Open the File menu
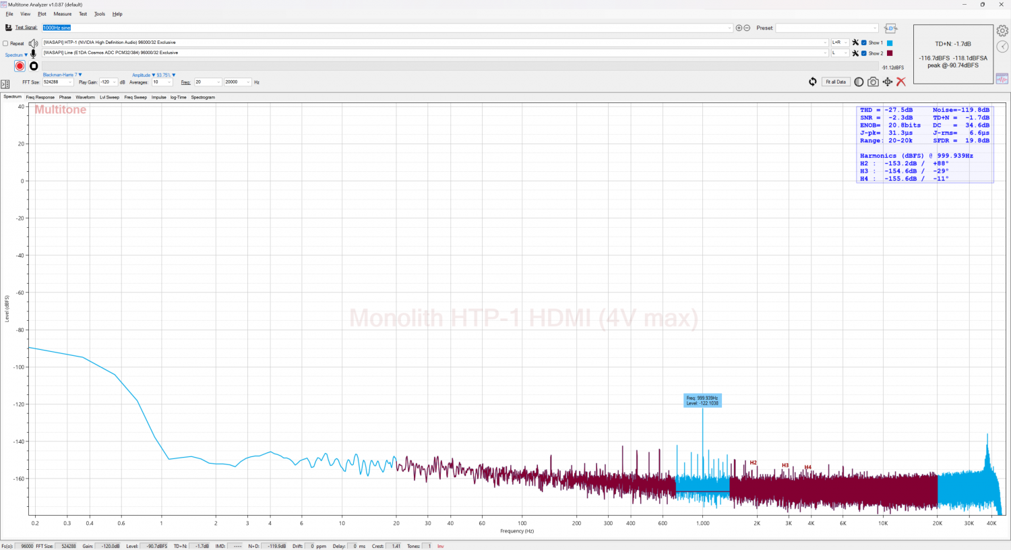 (9, 13)
